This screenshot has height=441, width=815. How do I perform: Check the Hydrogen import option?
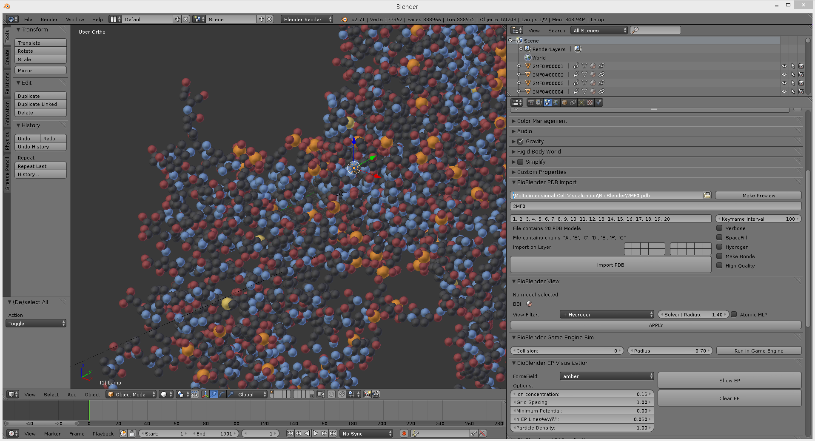[719, 247]
